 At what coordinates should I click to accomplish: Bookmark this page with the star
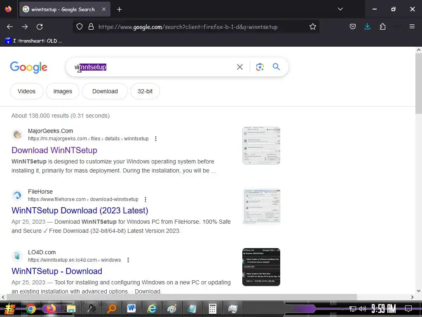[312, 27]
